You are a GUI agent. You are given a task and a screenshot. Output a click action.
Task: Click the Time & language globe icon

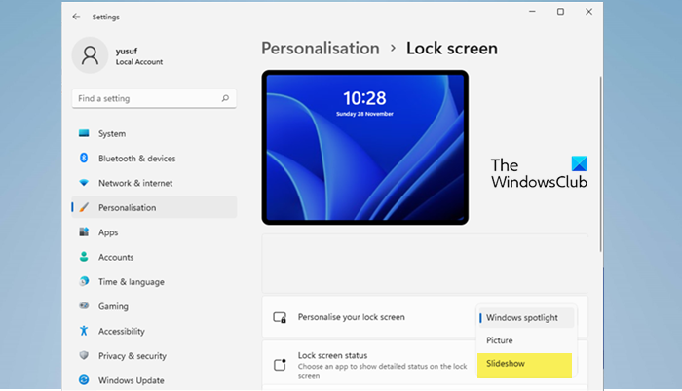[84, 281]
